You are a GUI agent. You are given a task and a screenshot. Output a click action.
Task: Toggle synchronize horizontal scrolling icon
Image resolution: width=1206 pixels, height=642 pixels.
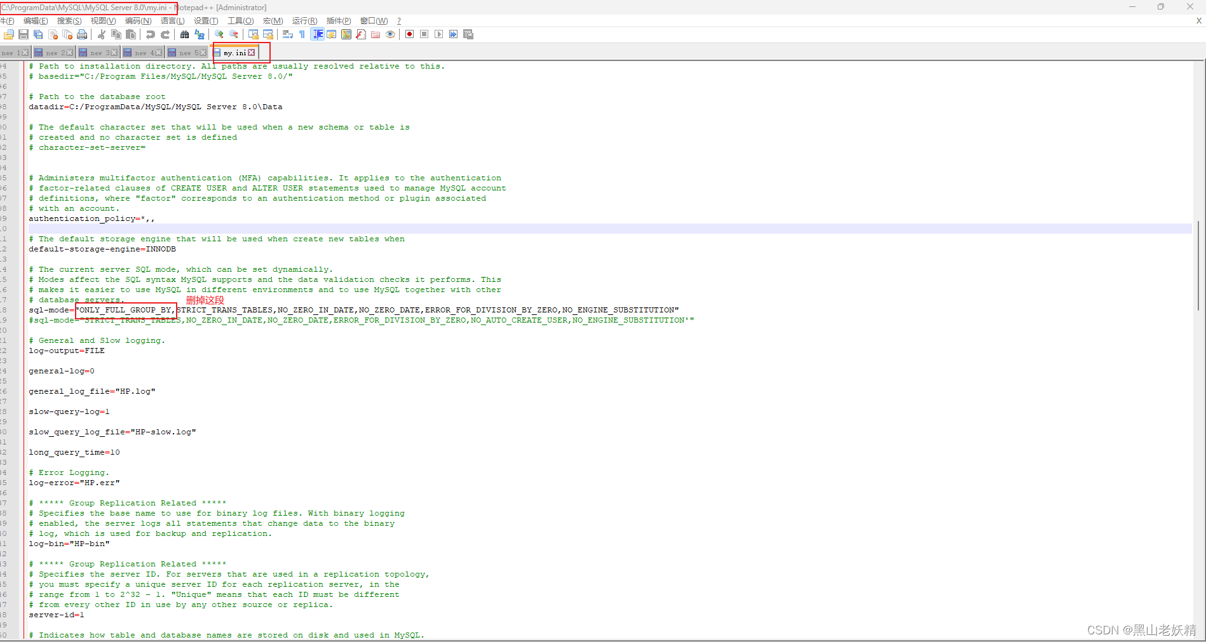click(x=268, y=34)
